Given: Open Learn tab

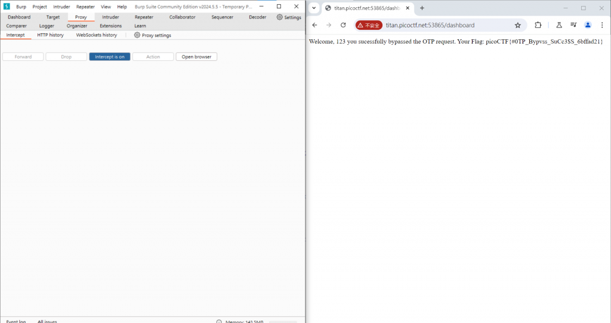Looking at the screenshot, I should pos(140,26).
